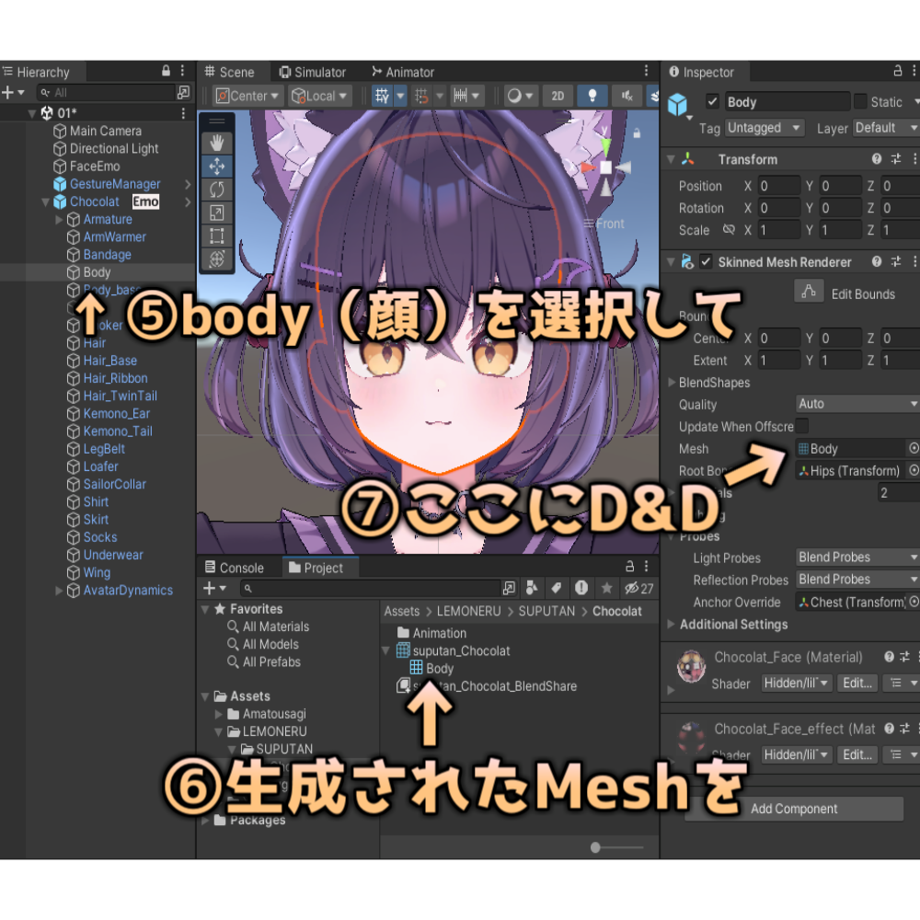Image resolution: width=920 pixels, height=920 pixels.
Task: Open Transform component help icon
Action: (877, 159)
